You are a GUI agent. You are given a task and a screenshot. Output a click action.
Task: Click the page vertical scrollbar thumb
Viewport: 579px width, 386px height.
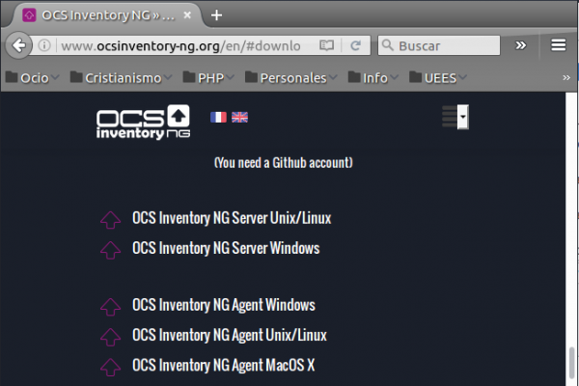(x=571, y=363)
